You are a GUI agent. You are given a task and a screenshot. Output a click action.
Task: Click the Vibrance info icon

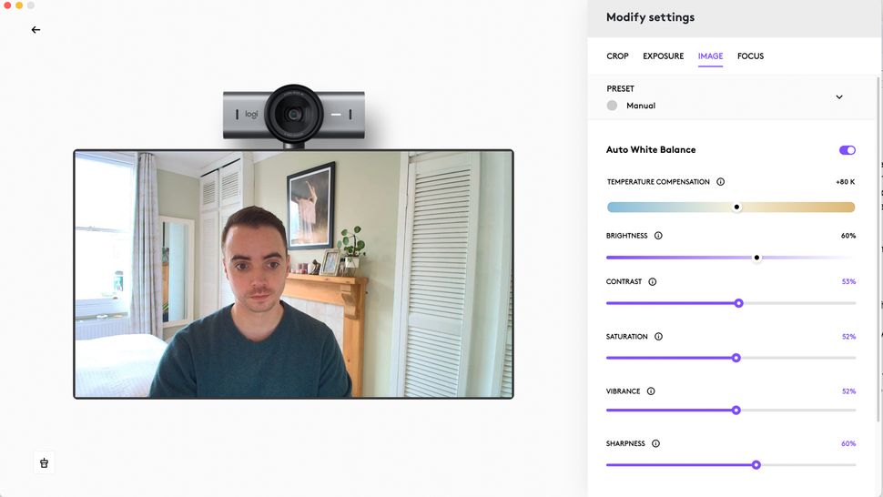click(651, 391)
